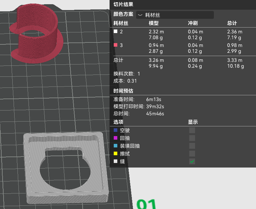
Task: Click the filament 2 model length 2.32 m
Action: pyautogui.click(x=156, y=32)
